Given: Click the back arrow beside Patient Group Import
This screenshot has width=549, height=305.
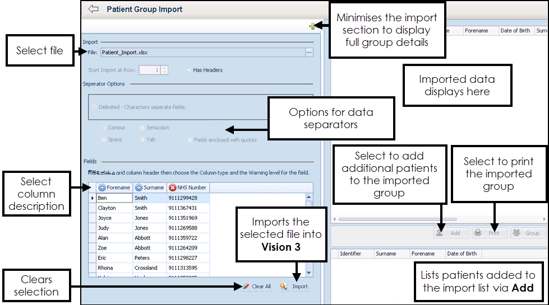Looking at the screenshot, I should point(93,10).
